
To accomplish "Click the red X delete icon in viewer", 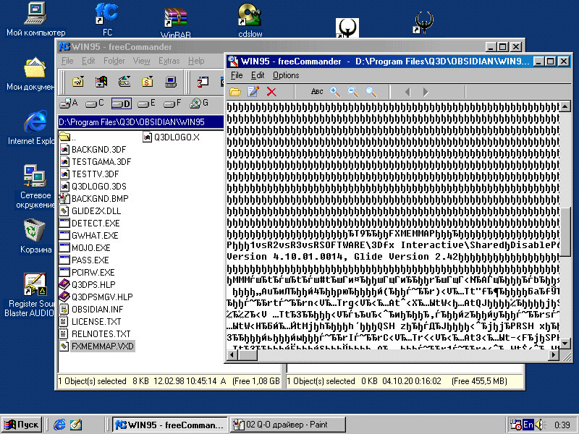I will [271, 92].
